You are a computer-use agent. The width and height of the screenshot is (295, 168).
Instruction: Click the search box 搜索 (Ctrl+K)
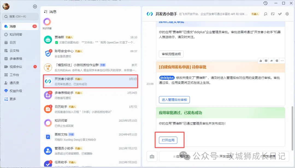20,16
